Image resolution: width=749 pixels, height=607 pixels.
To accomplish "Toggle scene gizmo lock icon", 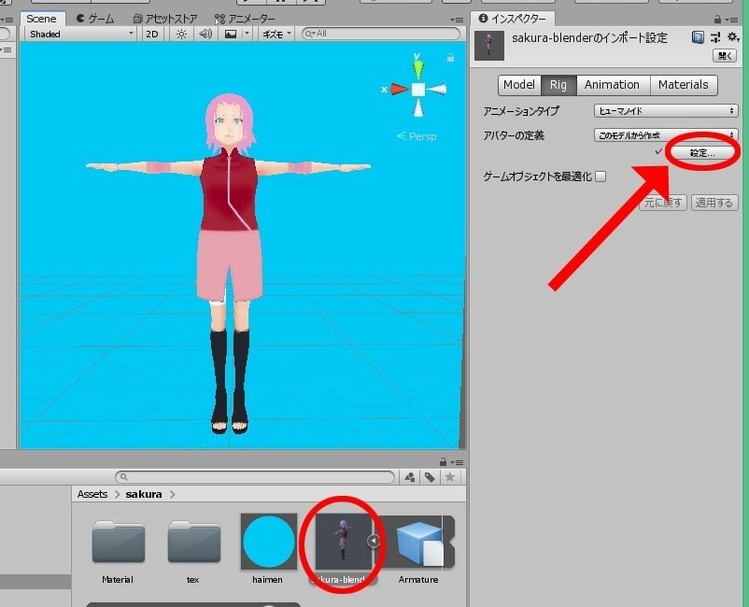I will click(450, 58).
